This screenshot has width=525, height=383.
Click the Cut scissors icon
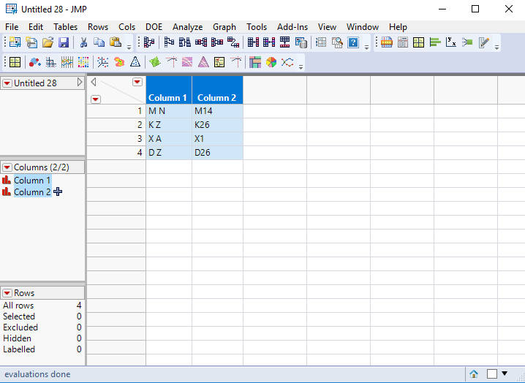[x=83, y=42]
